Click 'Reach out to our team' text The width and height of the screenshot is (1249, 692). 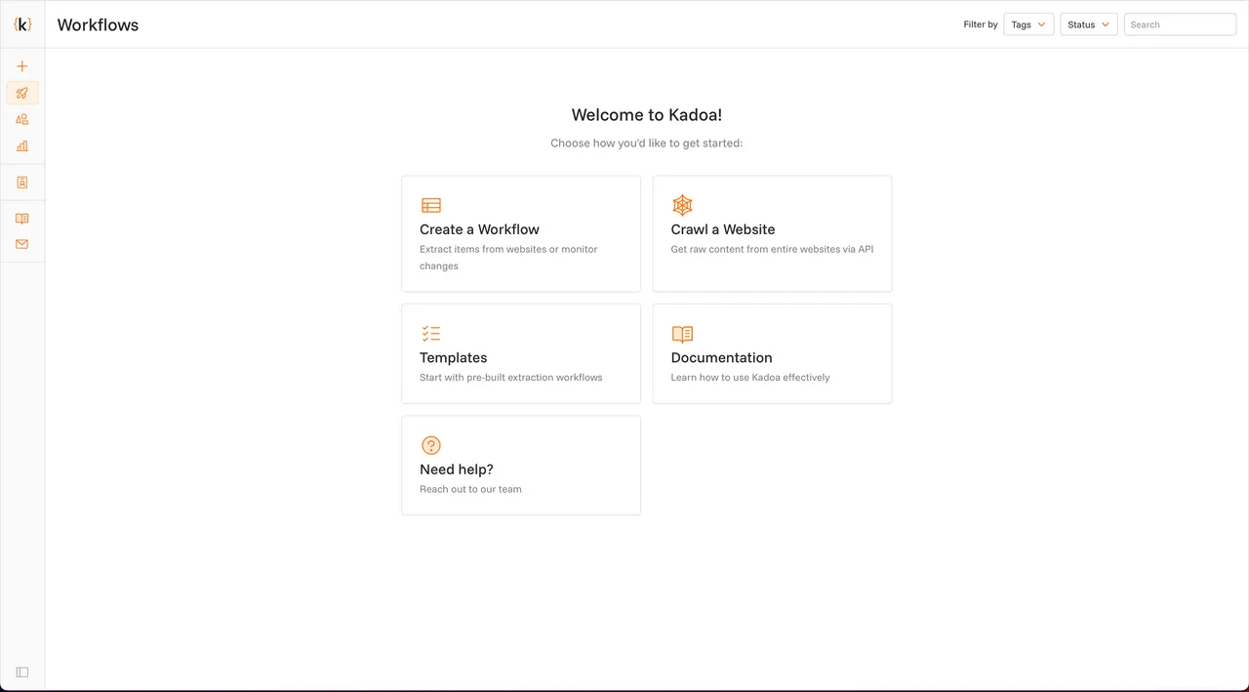(x=470, y=489)
